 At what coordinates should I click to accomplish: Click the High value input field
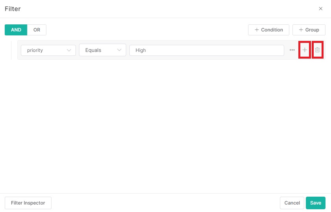[206, 50]
